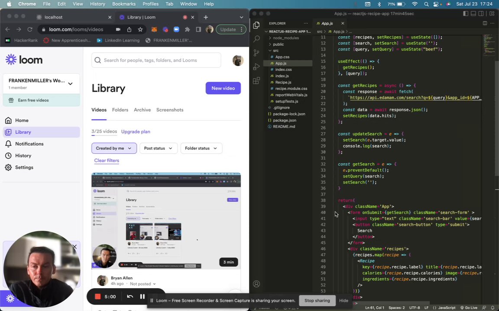Open Explorer more actions ellipsis

(x=305, y=23)
